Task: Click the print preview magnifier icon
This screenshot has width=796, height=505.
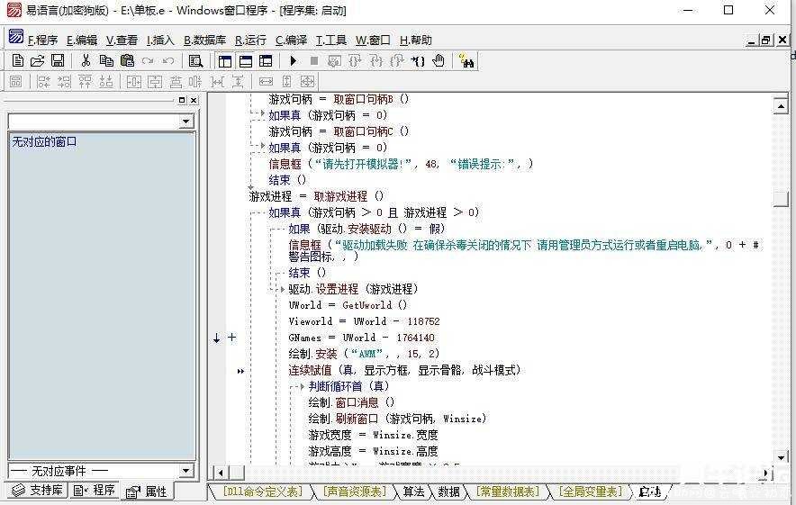Action: (x=195, y=61)
